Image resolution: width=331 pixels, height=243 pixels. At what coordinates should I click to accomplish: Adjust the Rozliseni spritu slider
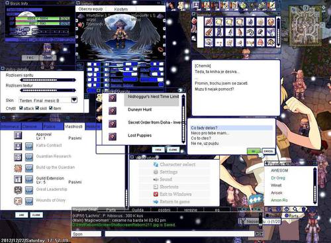click(x=48, y=80)
